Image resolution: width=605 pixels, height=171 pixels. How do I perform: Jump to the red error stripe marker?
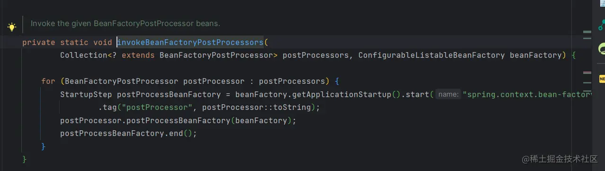click(x=587, y=72)
